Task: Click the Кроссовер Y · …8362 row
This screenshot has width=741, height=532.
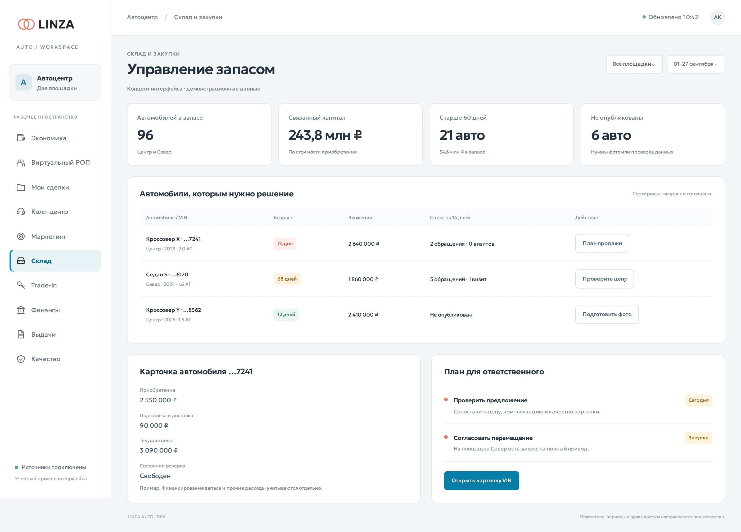Action: tap(426, 315)
